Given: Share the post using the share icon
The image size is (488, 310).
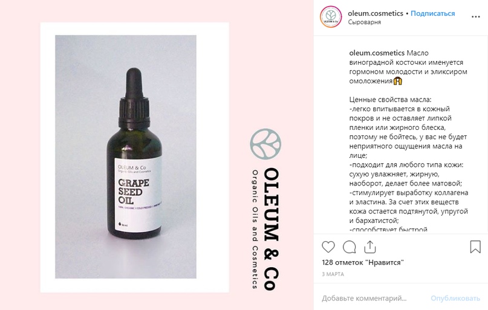Looking at the screenshot, I should point(369,247).
